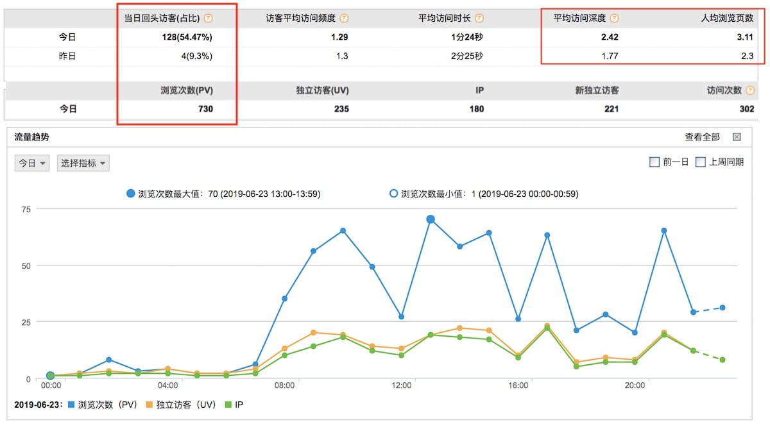Collapse the 流量趋势 panel with corner icon

737,137
